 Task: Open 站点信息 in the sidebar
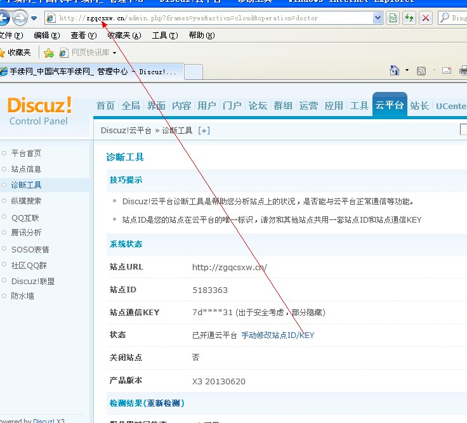[26, 169]
